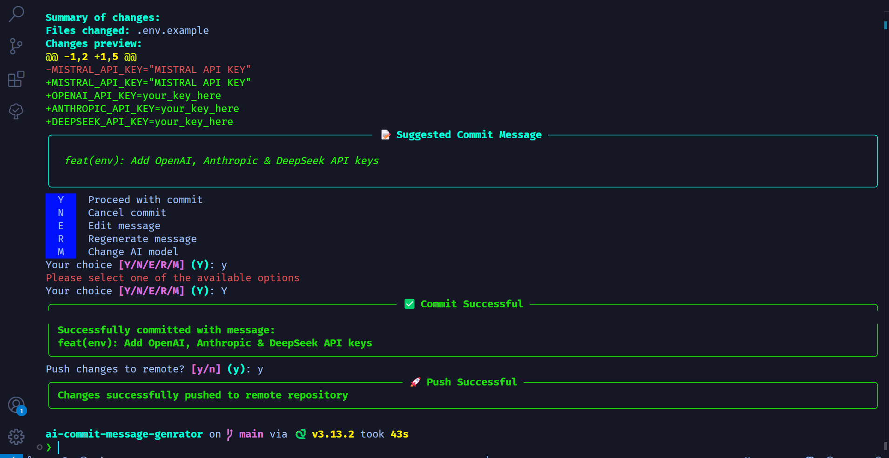Image resolution: width=889 pixels, height=458 pixels.
Task: Open the Extensions sidebar view
Action: click(x=16, y=79)
